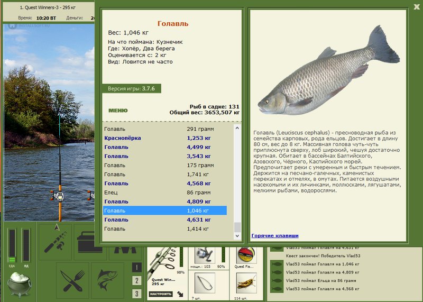This screenshot has height=302, width=423.
Task: Select the Голавль 3,543 кг row
Action: click(x=165, y=156)
